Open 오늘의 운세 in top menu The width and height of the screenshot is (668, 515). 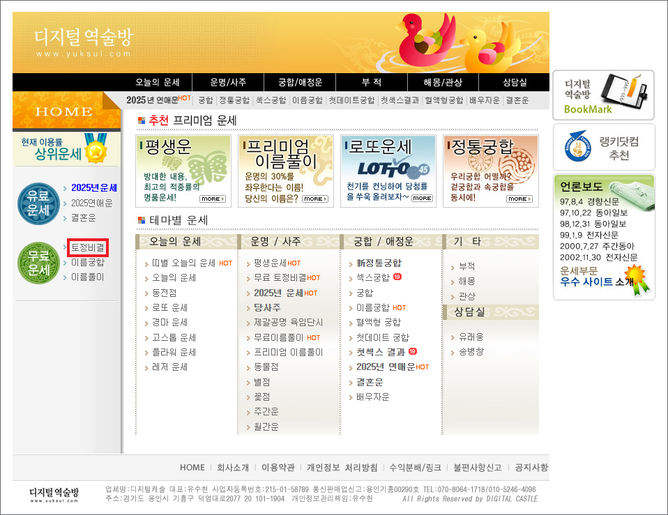click(x=158, y=82)
